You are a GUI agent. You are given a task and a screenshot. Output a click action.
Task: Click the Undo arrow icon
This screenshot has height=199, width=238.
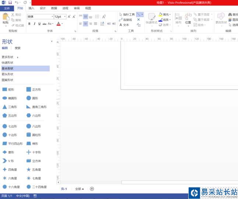click(x=17, y=3)
